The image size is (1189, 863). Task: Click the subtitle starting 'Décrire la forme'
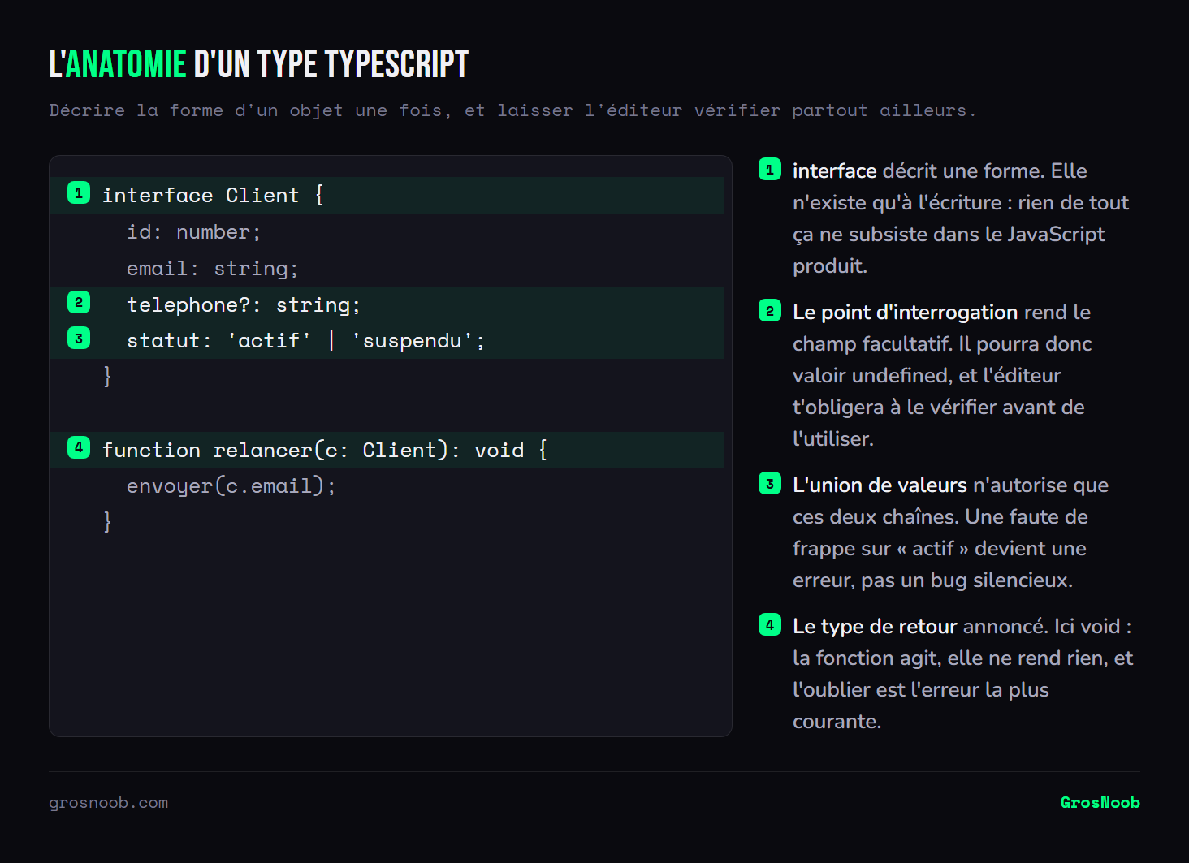point(512,110)
